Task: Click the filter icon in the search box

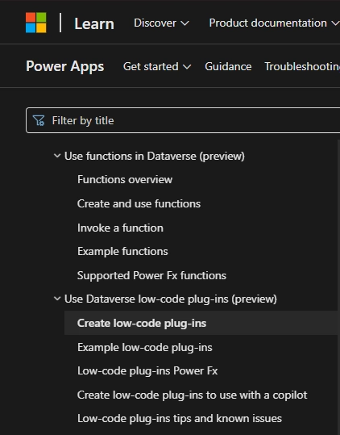Action: [39, 121]
